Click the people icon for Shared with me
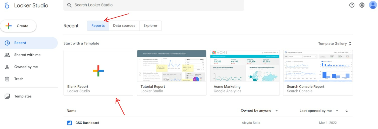This screenshot has width=378, height=129. coord(7,55)
